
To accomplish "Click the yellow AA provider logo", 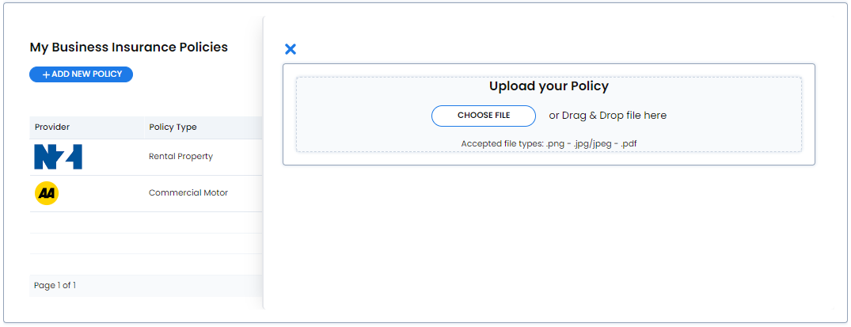I will pos(47,193).
